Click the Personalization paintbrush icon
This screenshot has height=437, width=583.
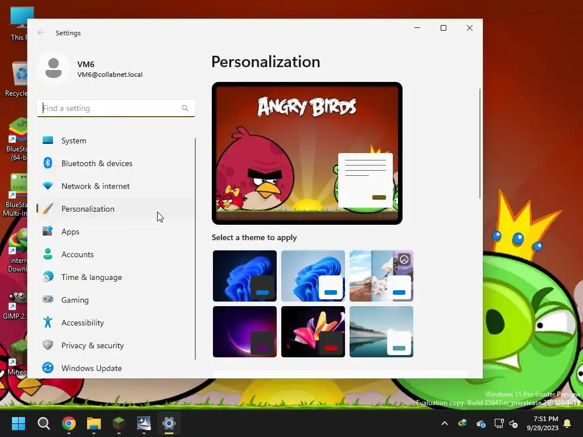[x=48, y=208]
